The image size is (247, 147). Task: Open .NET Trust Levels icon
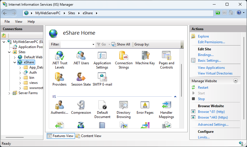click(60, 60)
